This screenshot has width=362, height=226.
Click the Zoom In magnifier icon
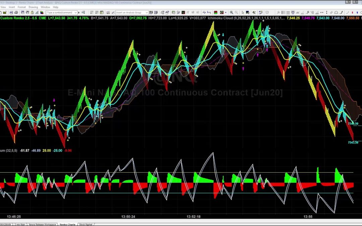click(x=232, y=12)
